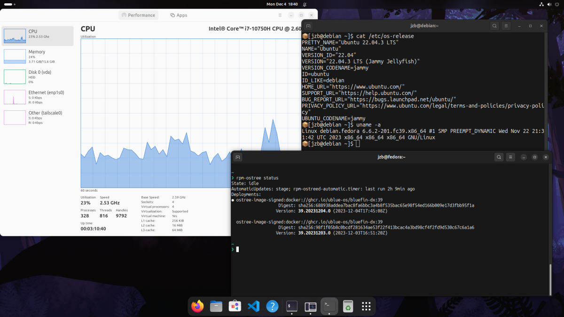Search within the jzb@fedora terminal
The height and width of the screenshot is (317, 564).
coord(499,157)
